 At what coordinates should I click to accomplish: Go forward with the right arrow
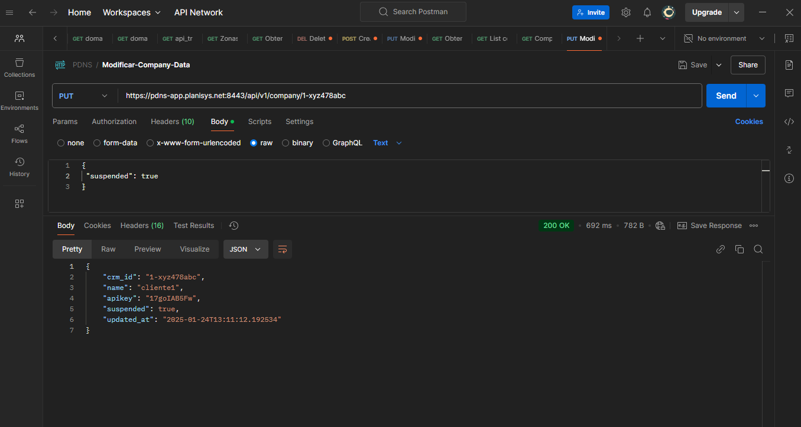(54, 12)
